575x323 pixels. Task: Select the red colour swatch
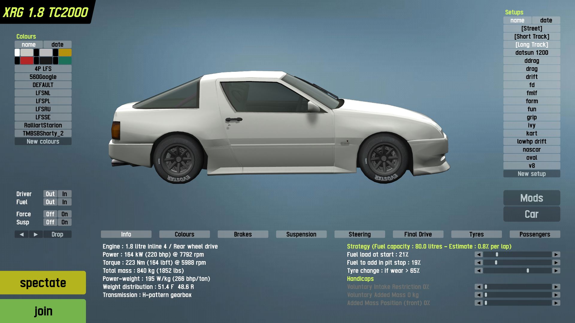pyautogui.click(x=27, y=61)
